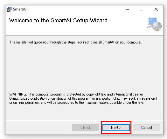Open the installer icon system menu
The width and height of the screenshot is (167, 139).
pyautogui.click(x=9, y=9)
